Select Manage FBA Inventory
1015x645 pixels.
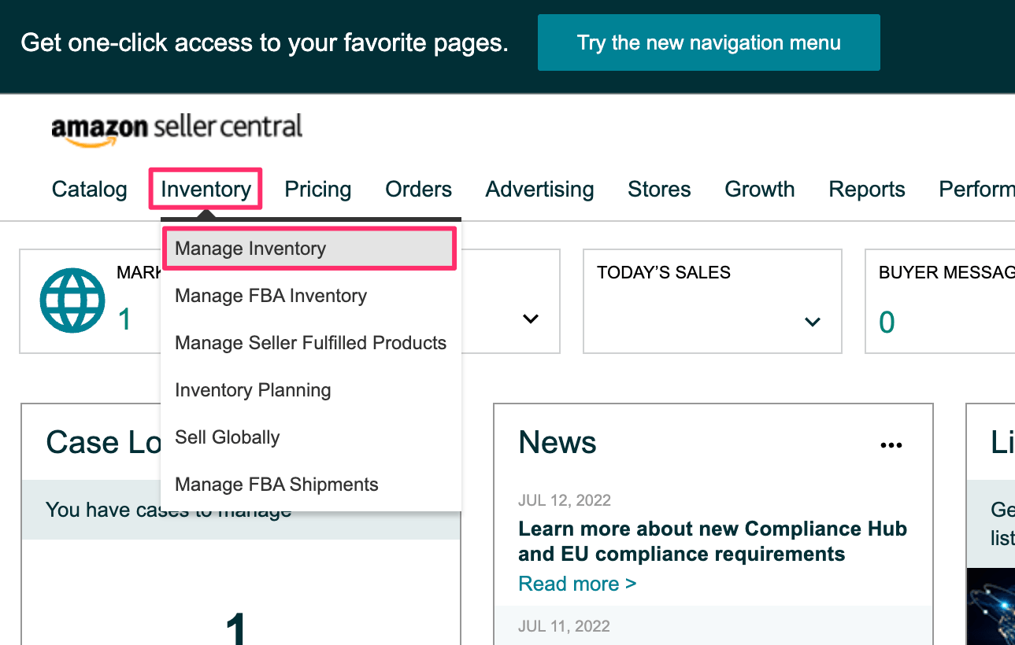click(x=271, y=295)
